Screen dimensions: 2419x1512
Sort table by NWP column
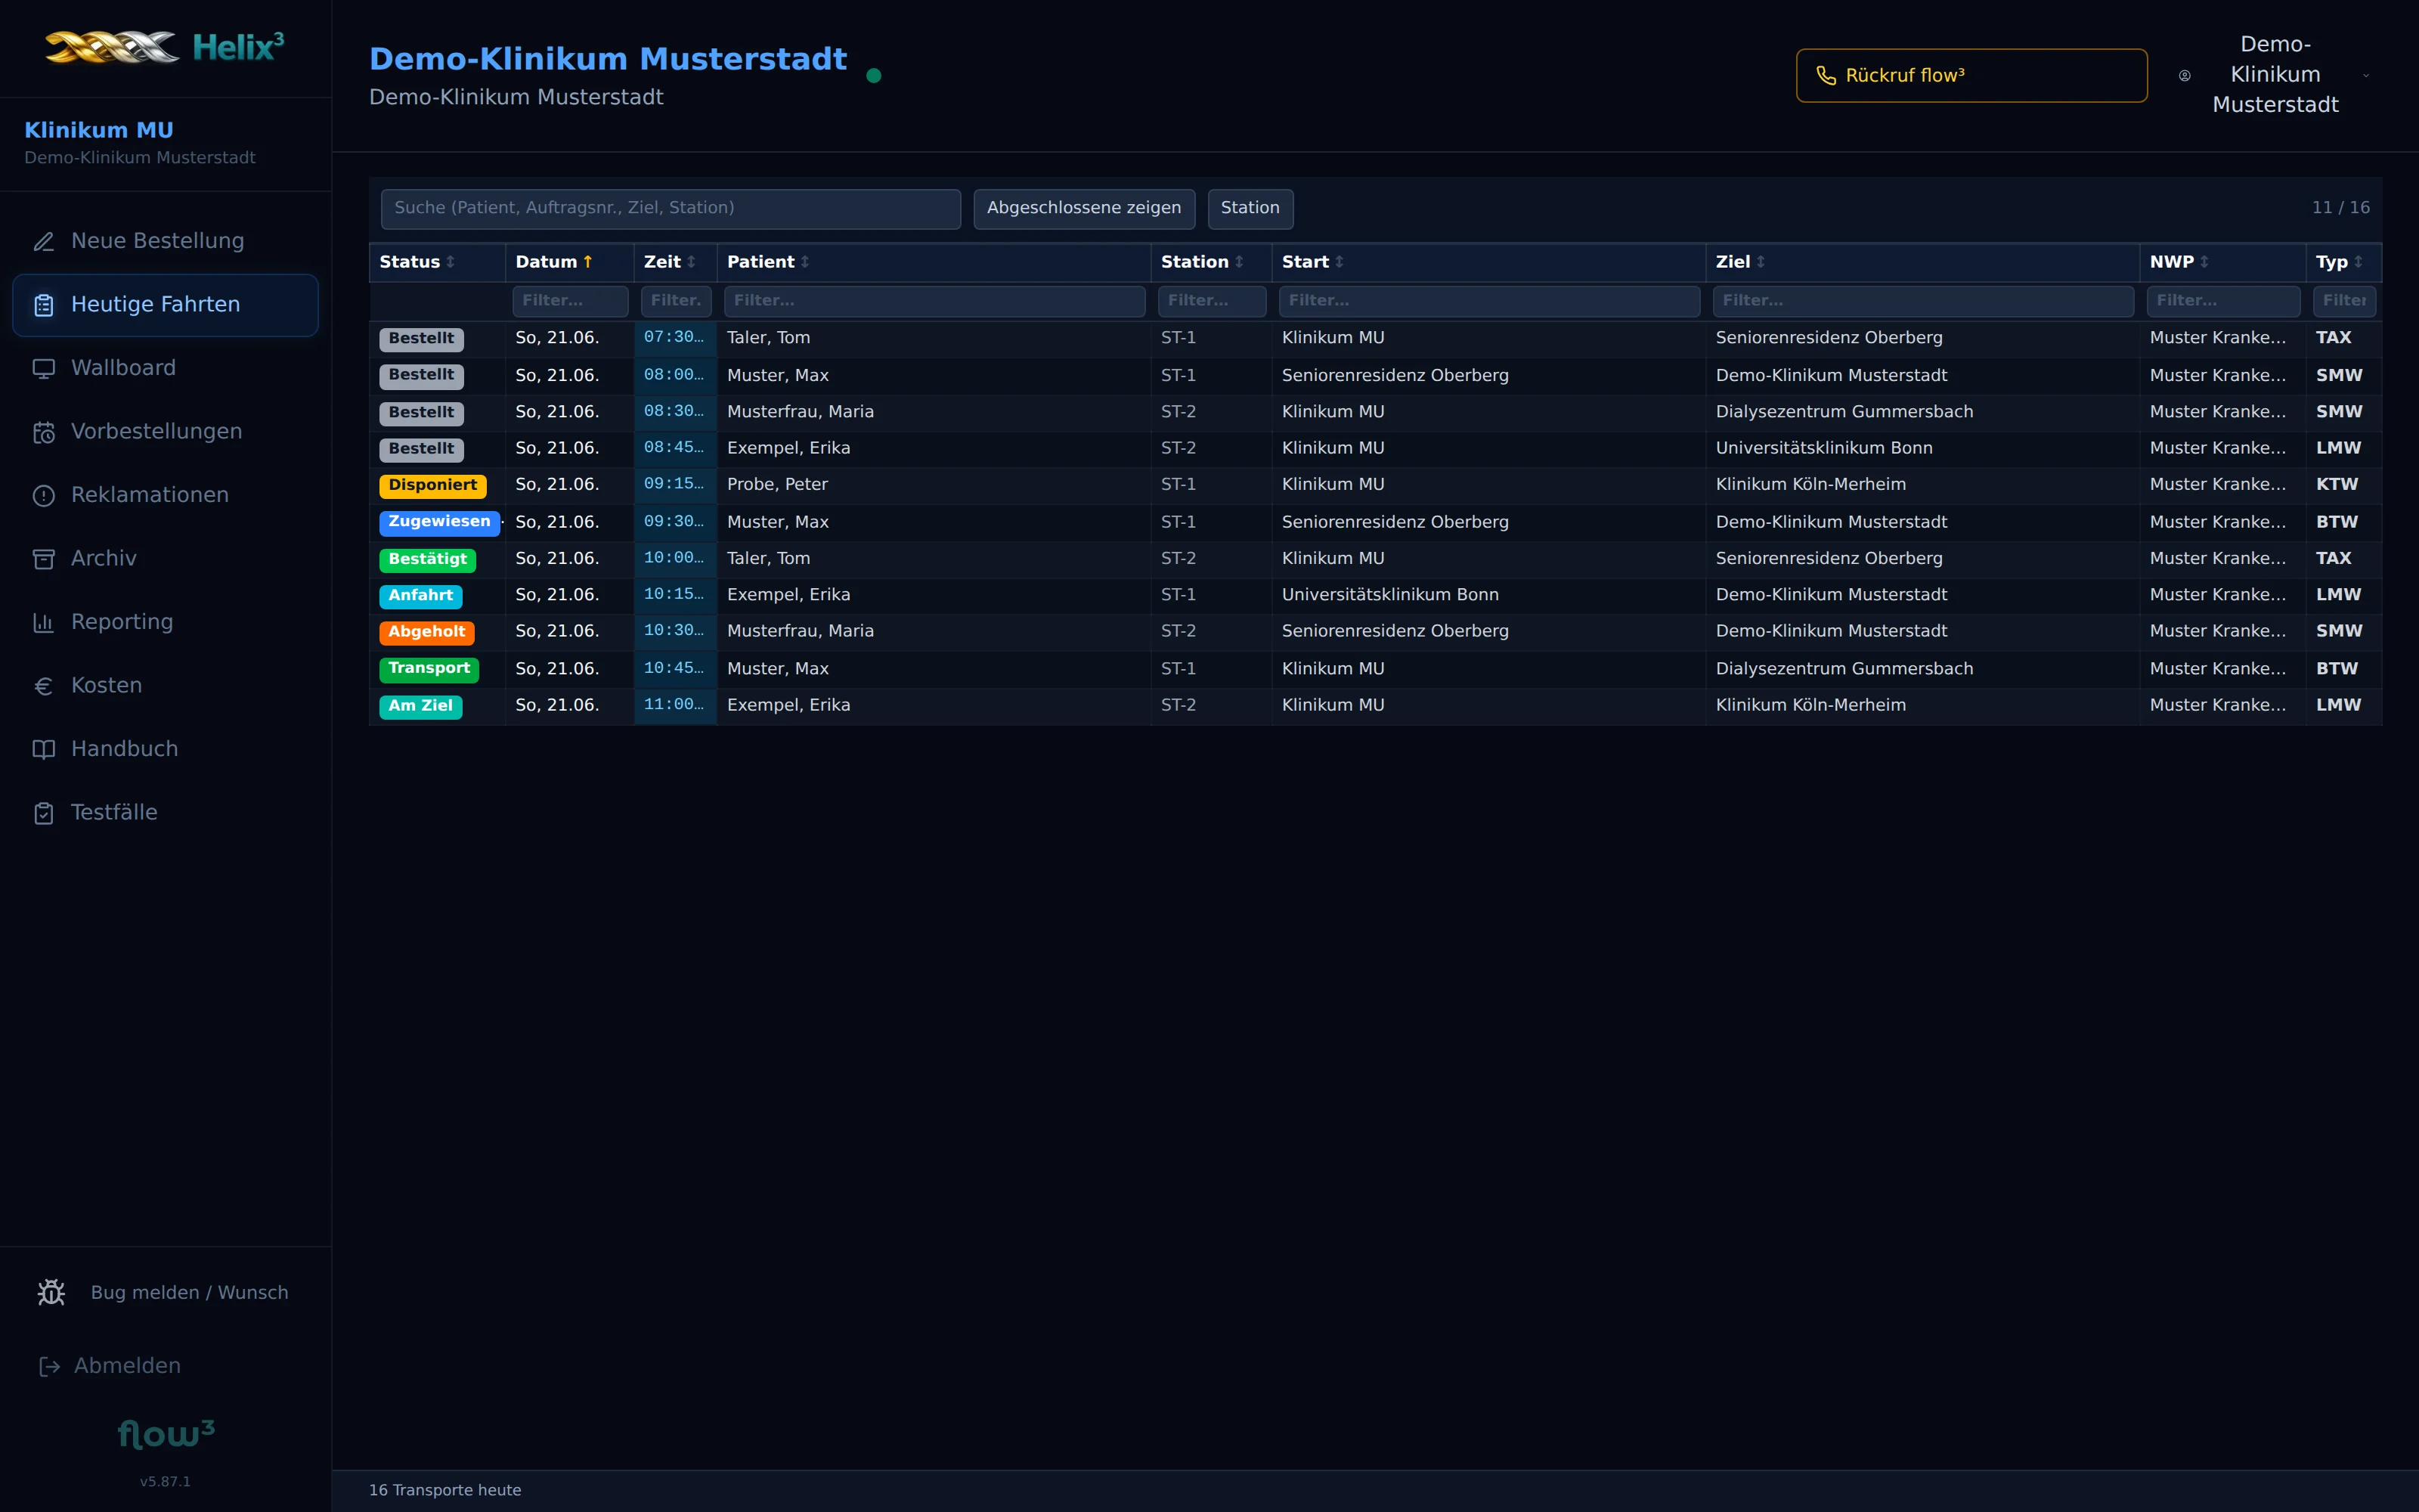(2179, 262)
